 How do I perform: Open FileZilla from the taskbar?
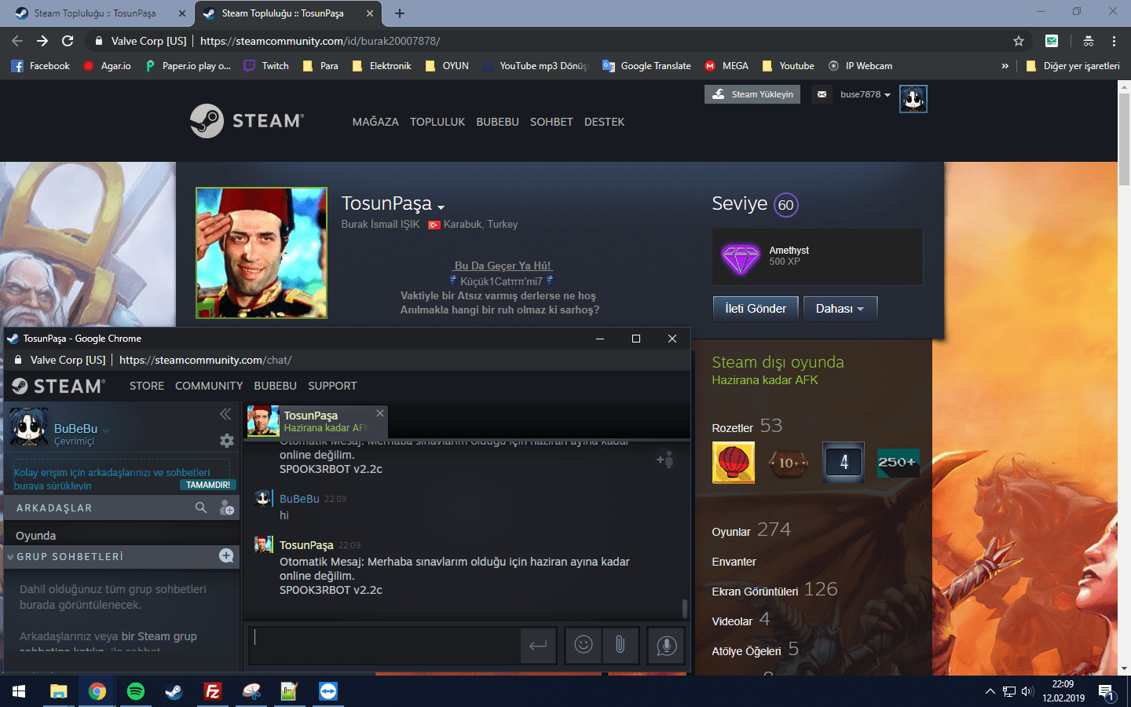pyautogui.click(x=213, y=691)
